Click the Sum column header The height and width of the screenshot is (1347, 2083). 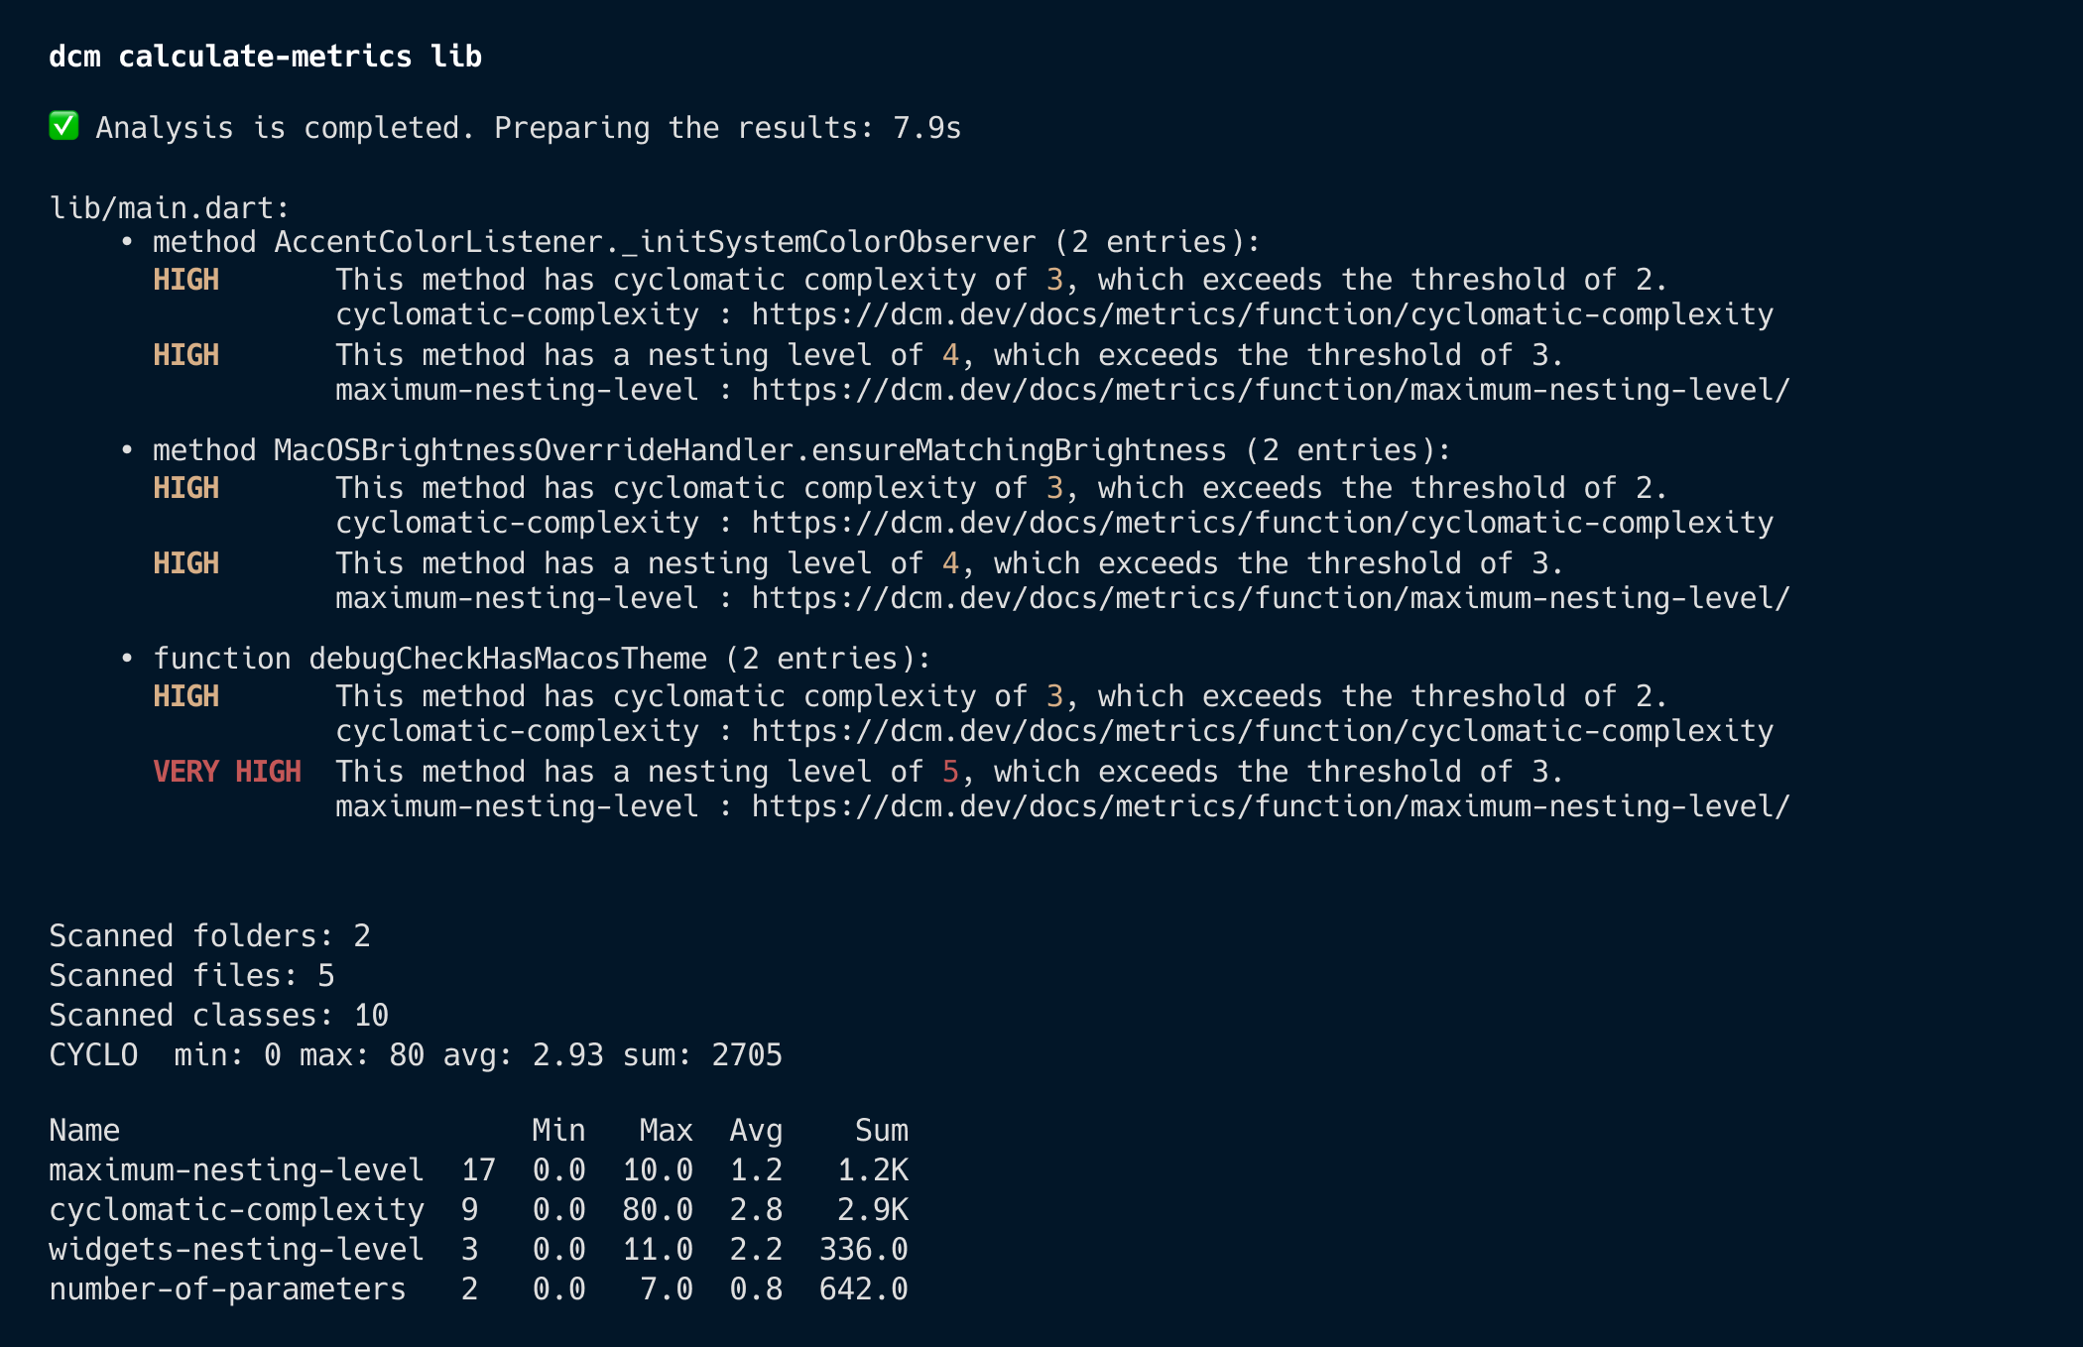click(x=881, y=1131)
